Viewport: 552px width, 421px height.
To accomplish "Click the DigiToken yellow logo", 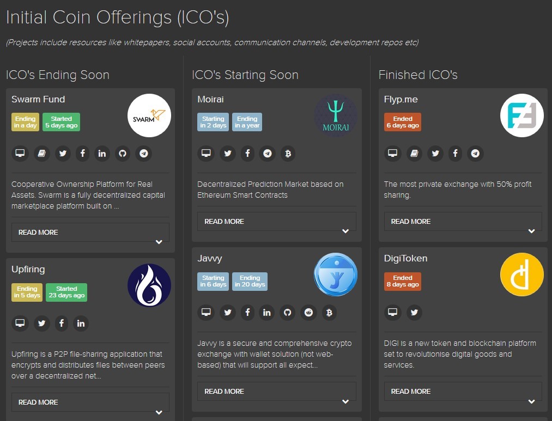I will (521, 274).
